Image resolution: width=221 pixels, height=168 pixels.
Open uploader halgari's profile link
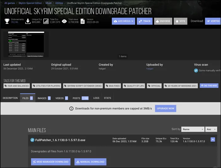tap(150, 68)
